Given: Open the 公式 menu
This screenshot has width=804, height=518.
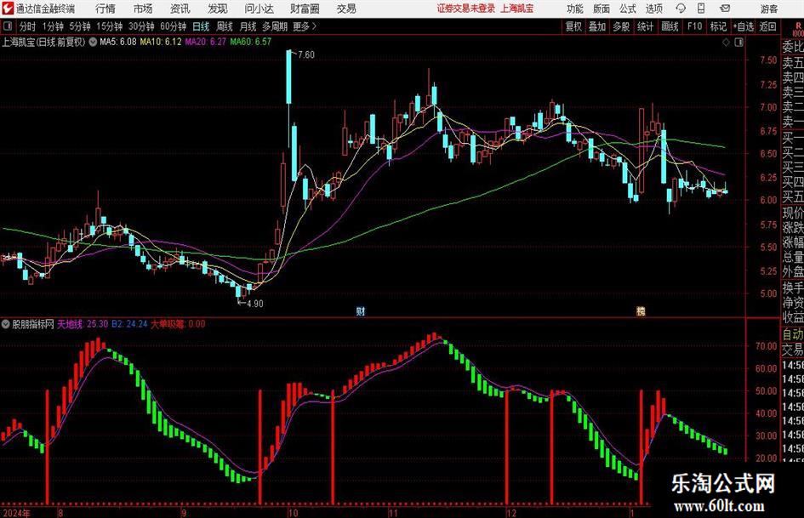Looking at the screenshot, I should pyautogui.click(x=627, y=9).
